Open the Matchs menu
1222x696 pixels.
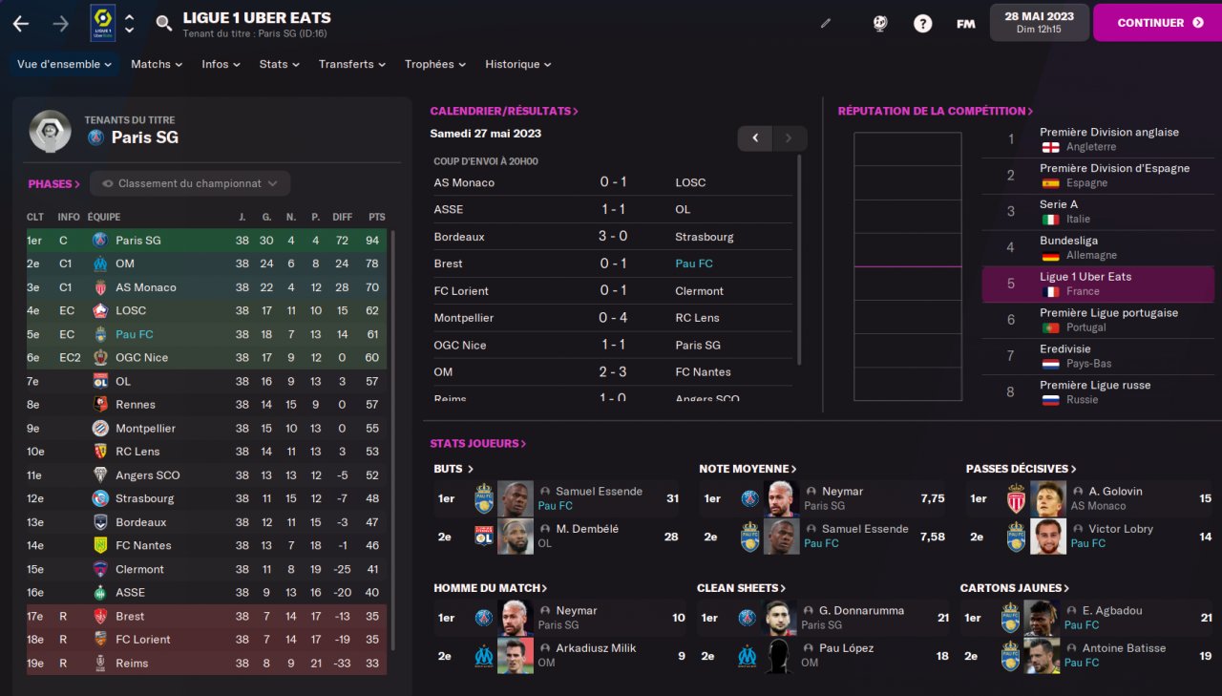[x=157, y=64]
